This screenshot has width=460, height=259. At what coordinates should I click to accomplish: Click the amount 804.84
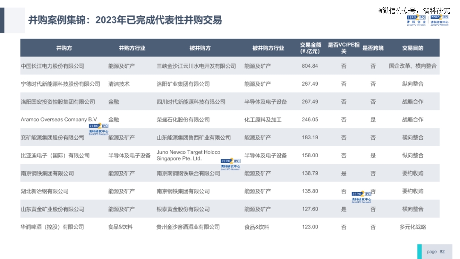coord(310,66)
